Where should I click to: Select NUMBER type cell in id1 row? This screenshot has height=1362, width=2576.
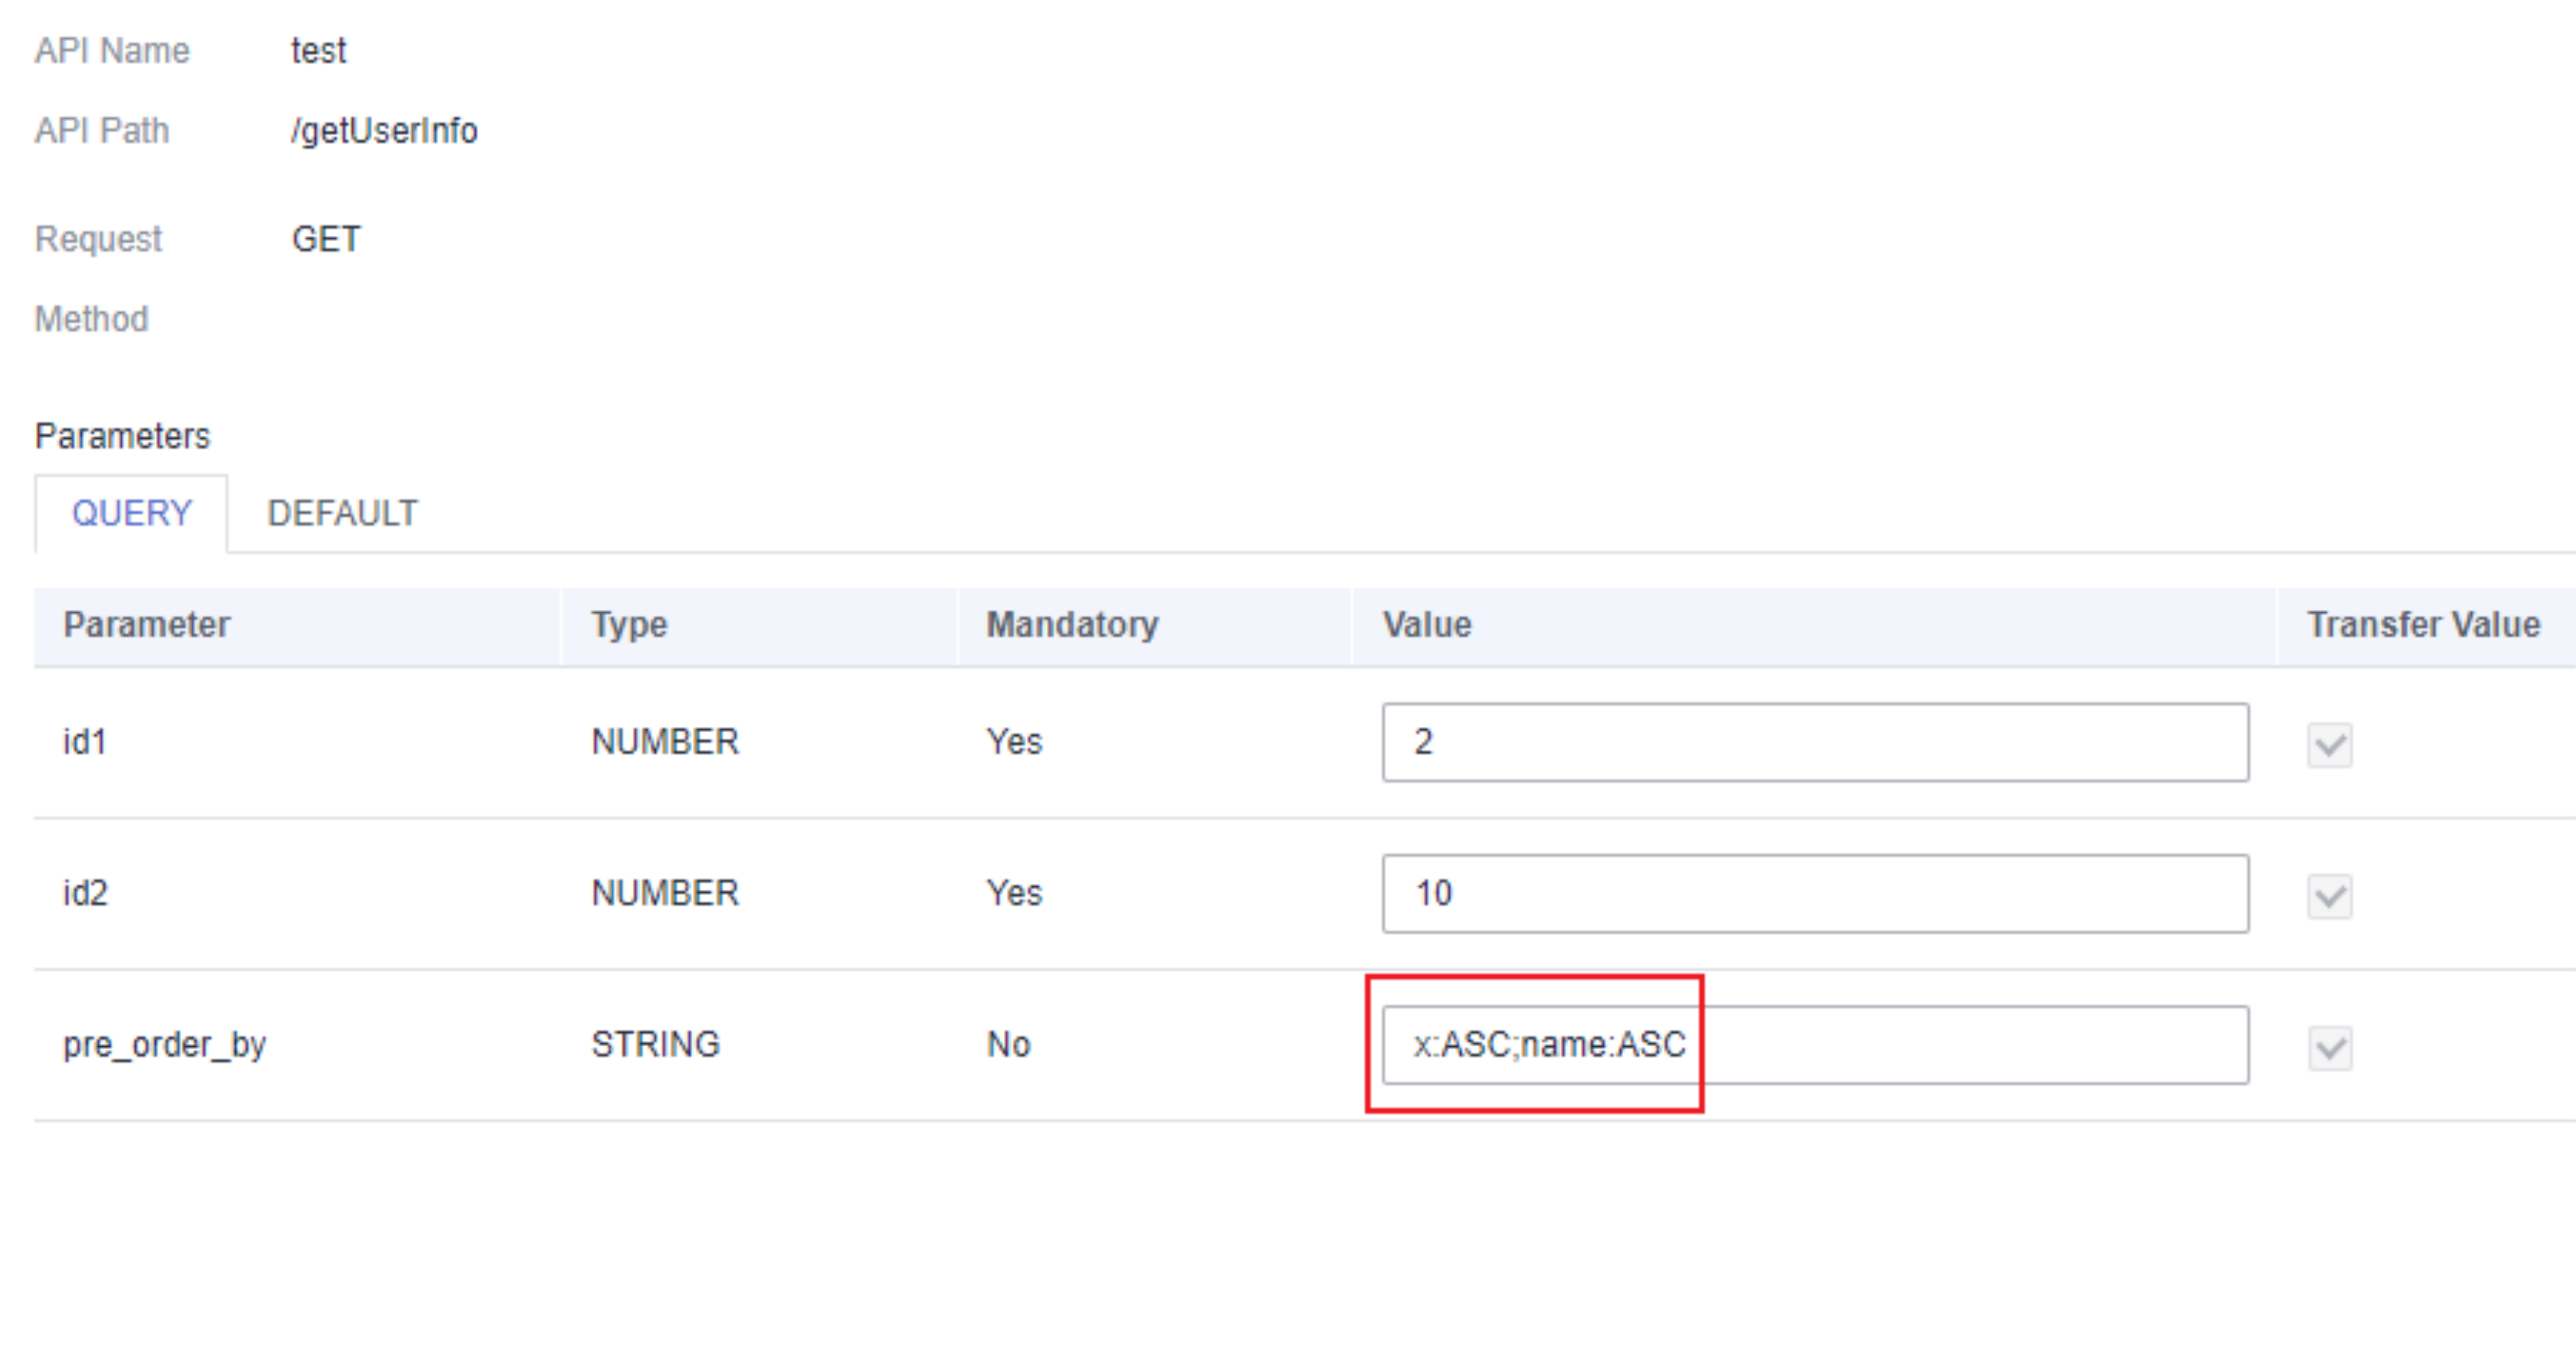pos(665,742)
